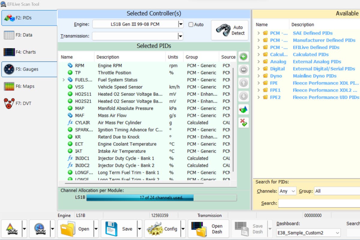Toggle the green status dot beside TP
The image size is (360, 240).
(70, 73)
